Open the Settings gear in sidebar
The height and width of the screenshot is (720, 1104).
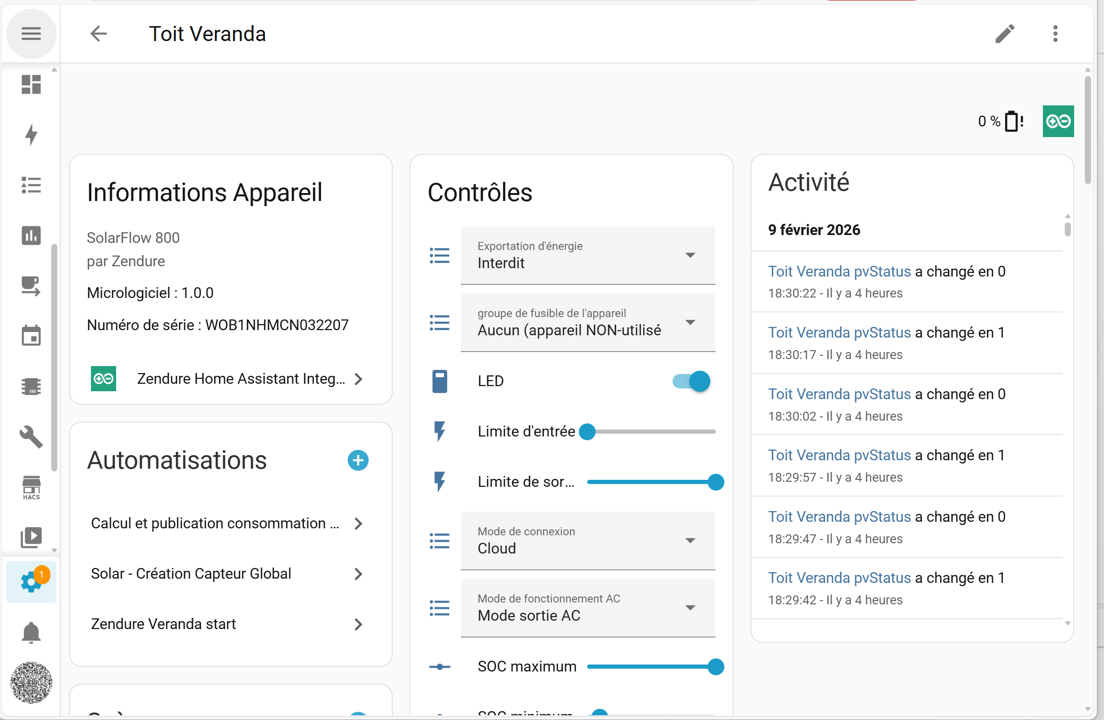tap(31, 582)
